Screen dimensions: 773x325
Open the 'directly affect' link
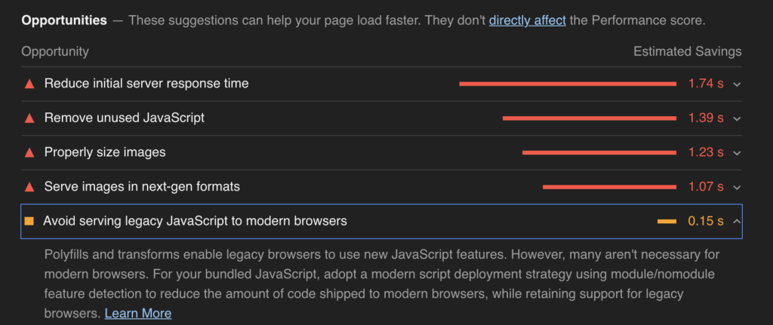tap(527, 20)
